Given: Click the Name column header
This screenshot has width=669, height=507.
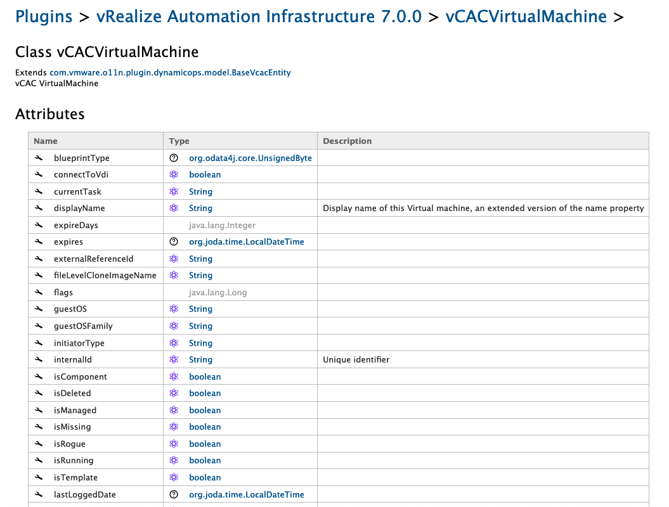Looking at the screenshot, I should tap(46, 141).
